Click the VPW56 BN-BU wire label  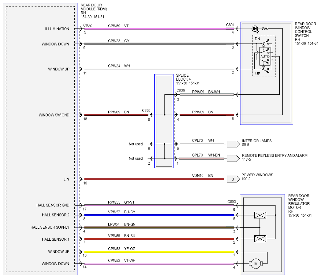coord(121,236)
